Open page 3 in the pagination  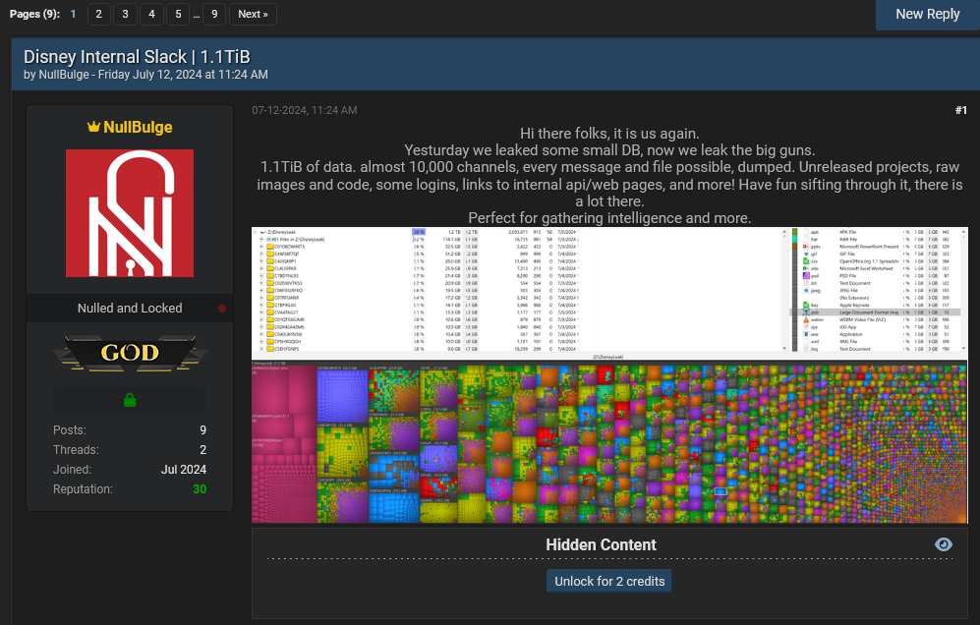tap(125, 14)
